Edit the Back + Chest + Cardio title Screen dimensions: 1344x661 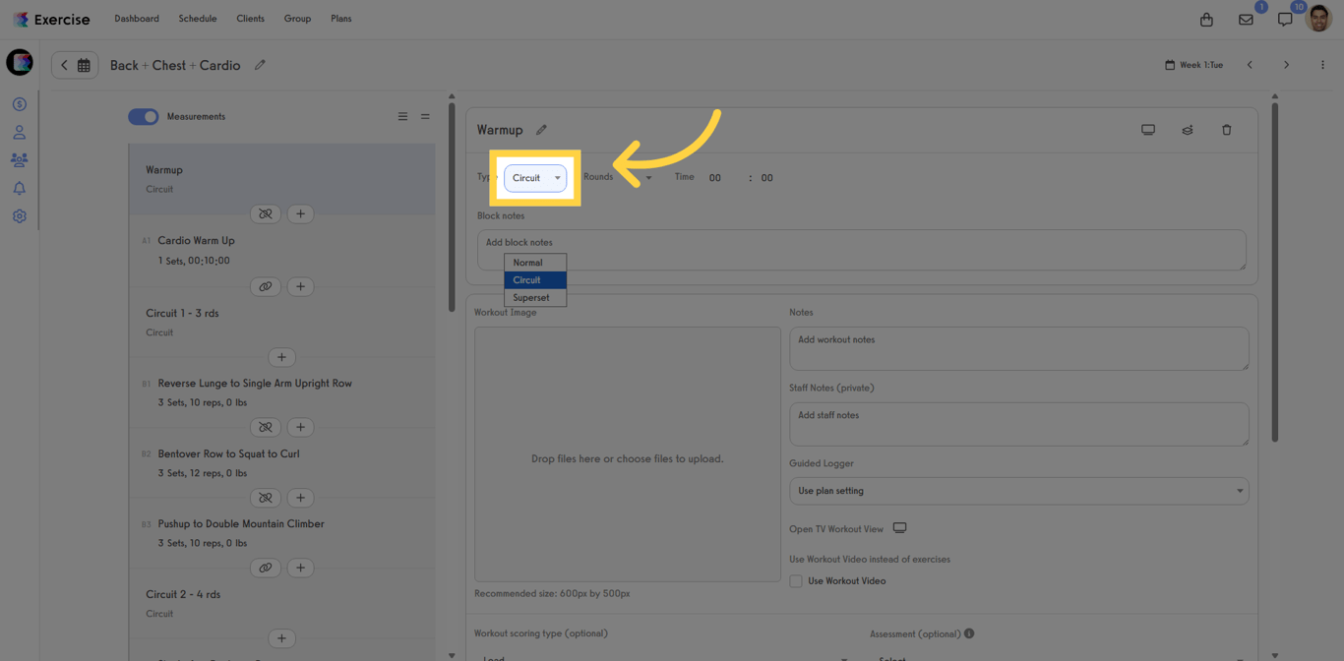point(260,65)
